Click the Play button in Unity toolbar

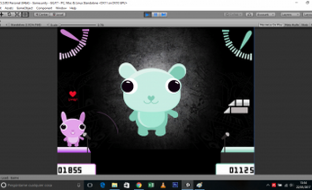coord(147,15)
